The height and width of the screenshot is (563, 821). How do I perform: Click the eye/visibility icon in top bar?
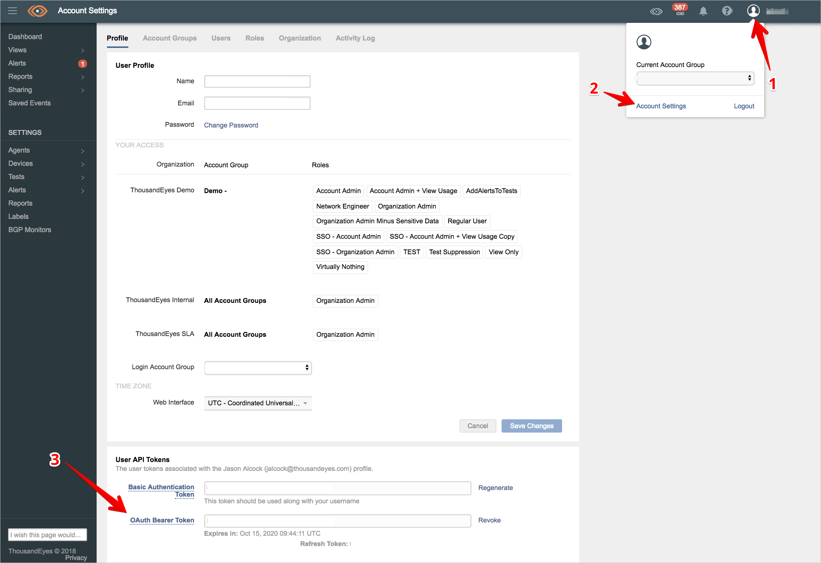tap(655, 11)
